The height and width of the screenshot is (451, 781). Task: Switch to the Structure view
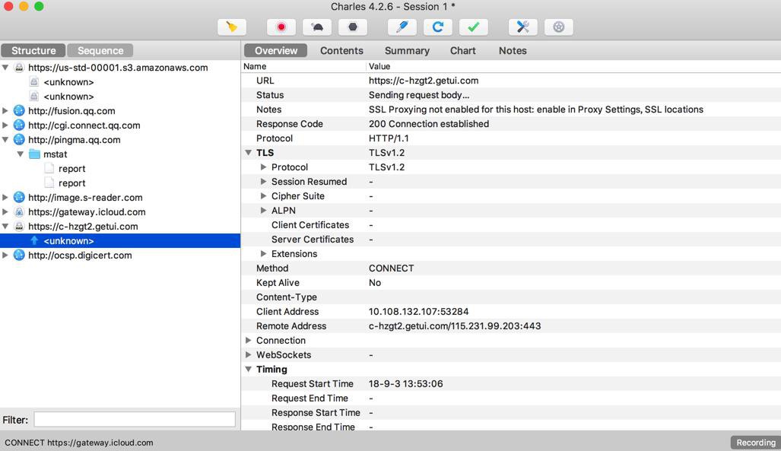[33, 50]
